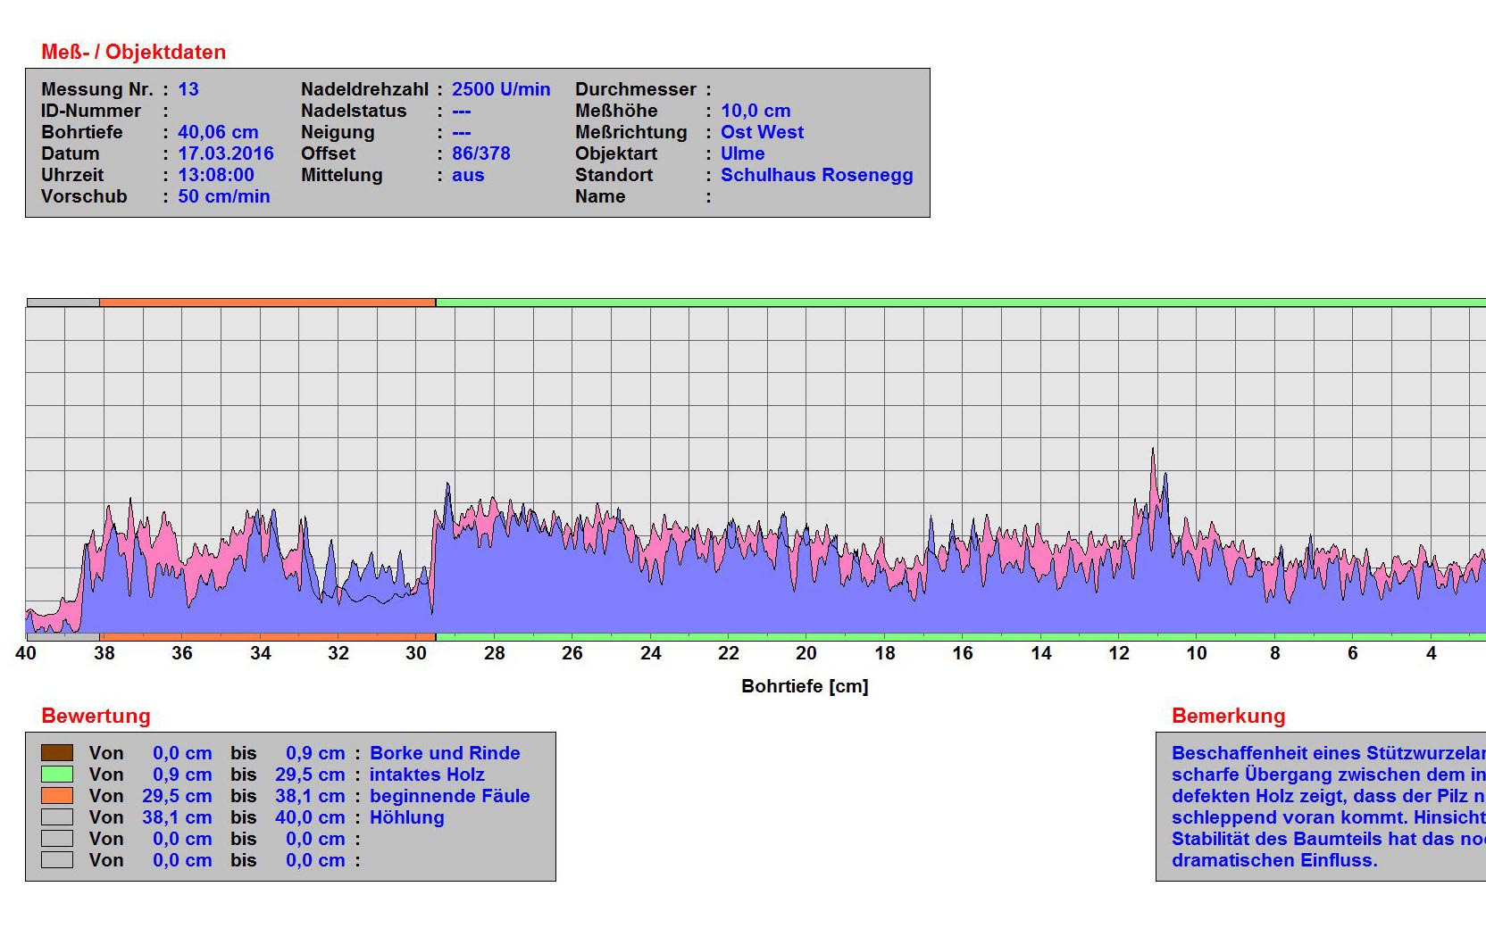
Task: Select the Vorschub value 50 cm/min
Action: [x=223, y=196]
